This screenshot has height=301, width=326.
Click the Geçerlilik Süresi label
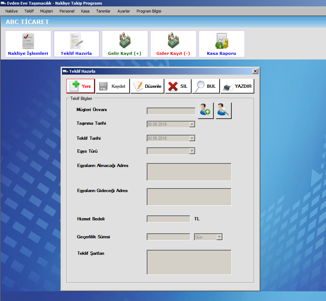tap(93, 237)
